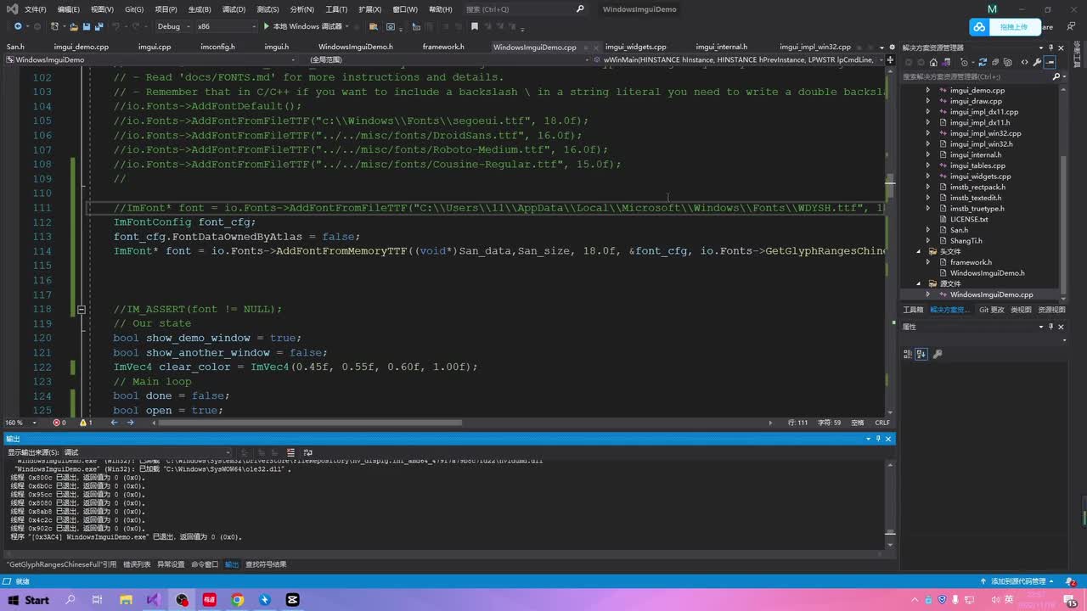Click the Clear All output icon
This screenshot has height=611, width=1087.
pyautogui.click(x=290, y=452)
